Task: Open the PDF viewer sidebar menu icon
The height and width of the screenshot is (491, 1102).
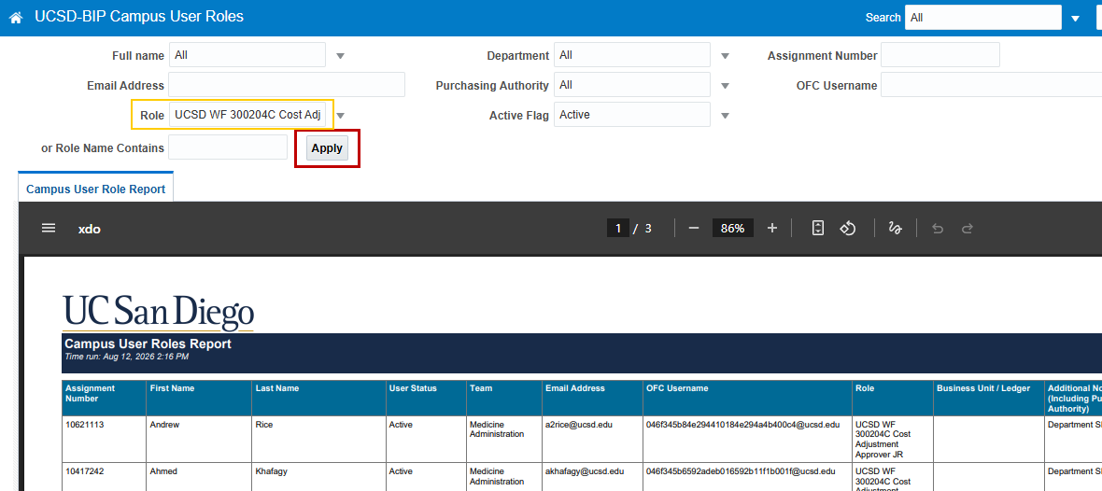Action: tap(49, 229)
